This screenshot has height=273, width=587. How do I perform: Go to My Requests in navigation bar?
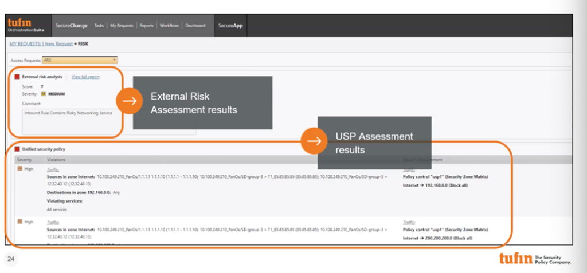point(121,26)
